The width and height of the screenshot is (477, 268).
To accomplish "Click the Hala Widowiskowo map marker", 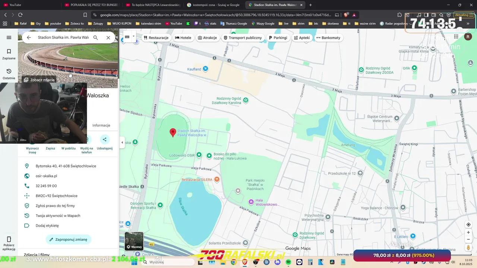I will point(251,202).
